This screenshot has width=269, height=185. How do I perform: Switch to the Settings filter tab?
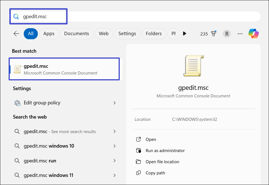(127, 34)
